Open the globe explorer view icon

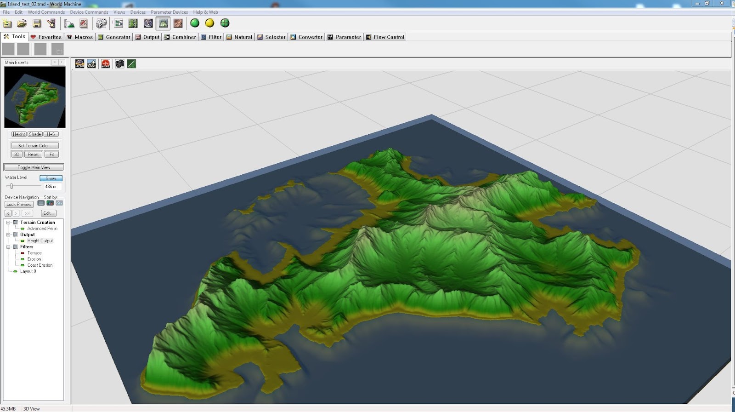coord(148,23)
